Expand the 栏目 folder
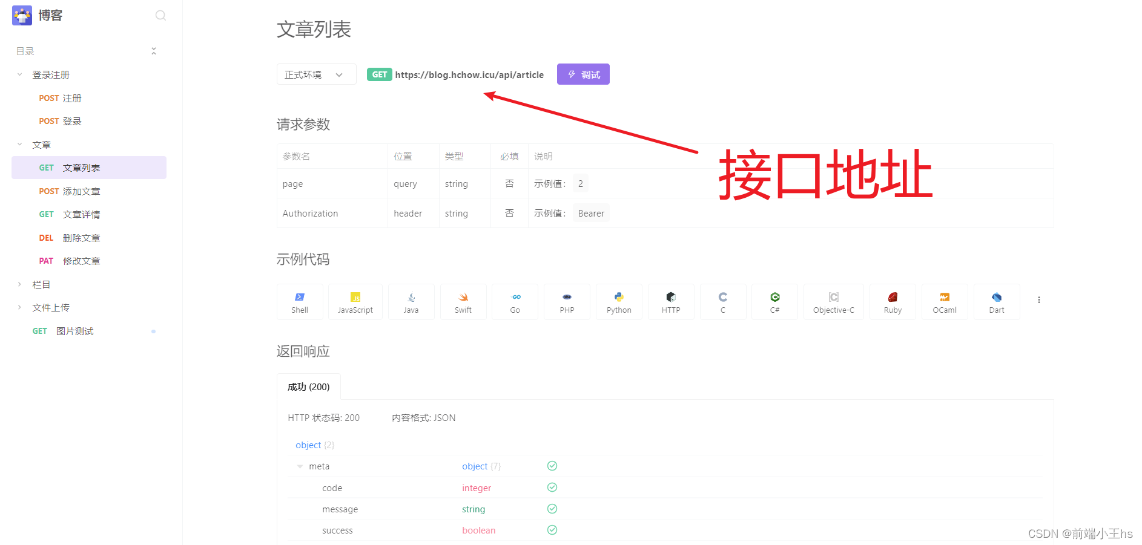The image size is (1142, 545). [x=19, y=284]
